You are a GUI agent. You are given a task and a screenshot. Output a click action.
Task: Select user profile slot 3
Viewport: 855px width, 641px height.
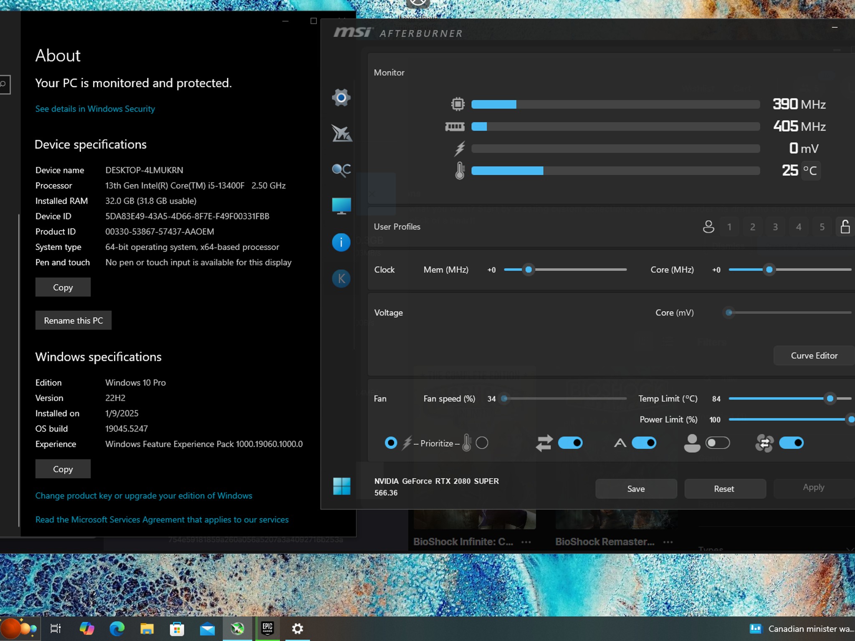775,227
